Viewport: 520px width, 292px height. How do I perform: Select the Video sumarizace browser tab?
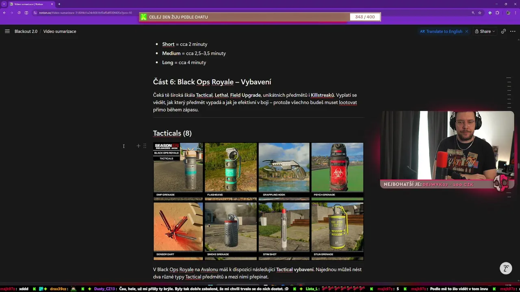31,4
